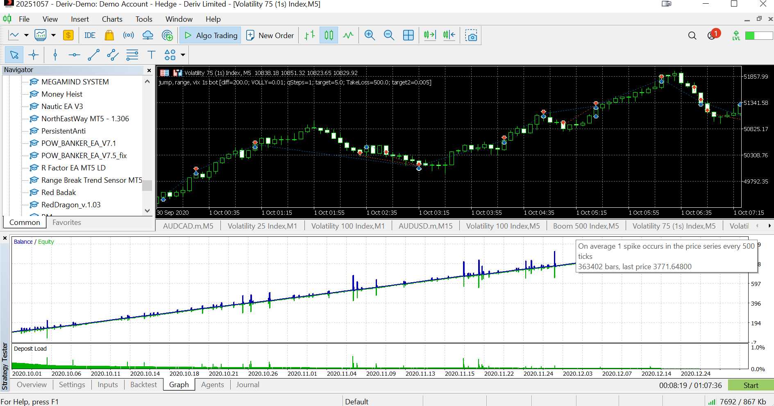Screen dimensions: 774x406
Task: Select Nautic EA V3 in Navigator
Action: pos(62,107)
